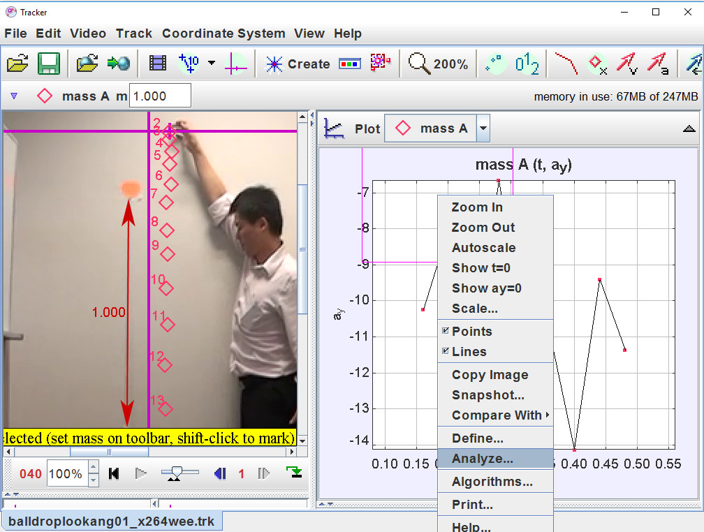Select Snapshot... menu entry
The image size is (704, 532).
point(495,394)
